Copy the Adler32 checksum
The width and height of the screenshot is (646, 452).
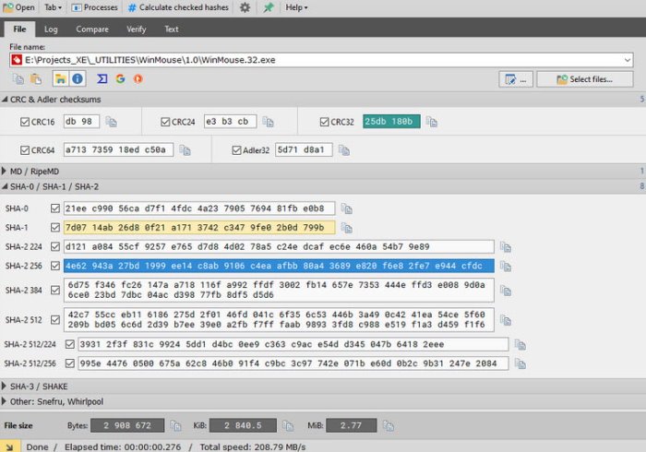click(343, 150)
